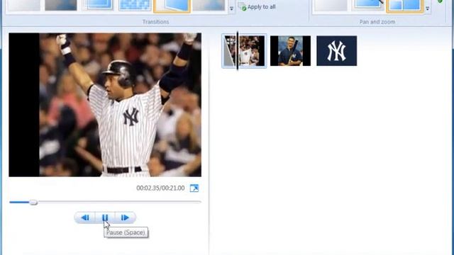
Task: Pause playback with the Pause button
Action: [105, 217]
